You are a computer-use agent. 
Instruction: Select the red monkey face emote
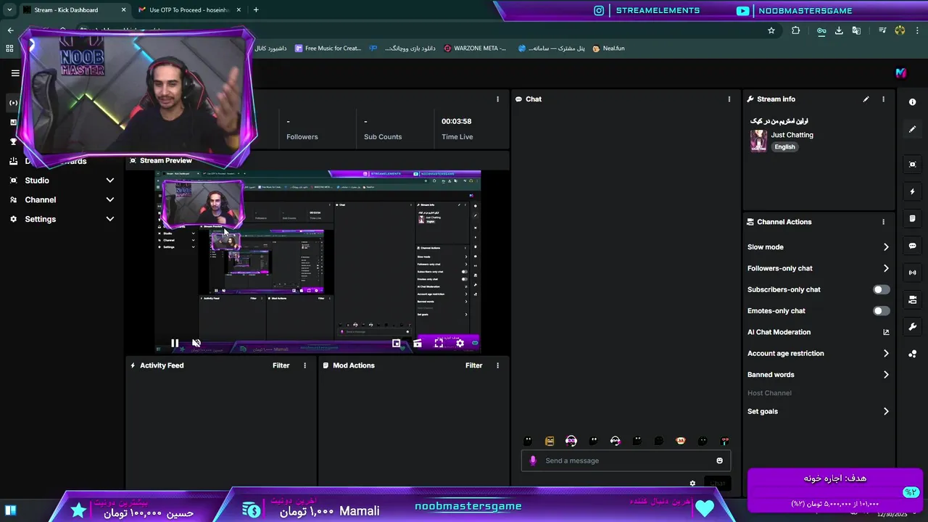coord(681,441)
